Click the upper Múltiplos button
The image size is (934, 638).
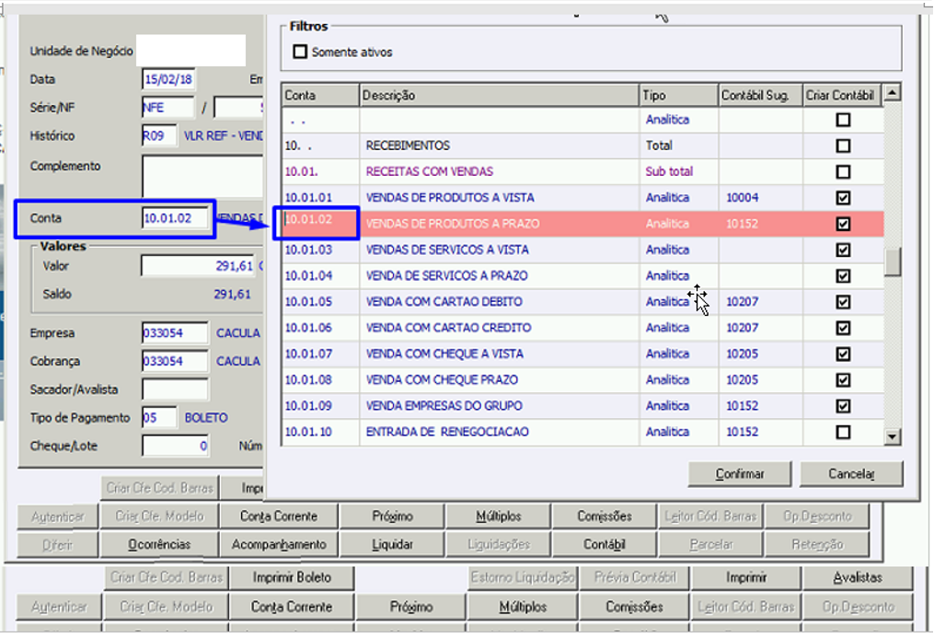[x=498, y=516]
